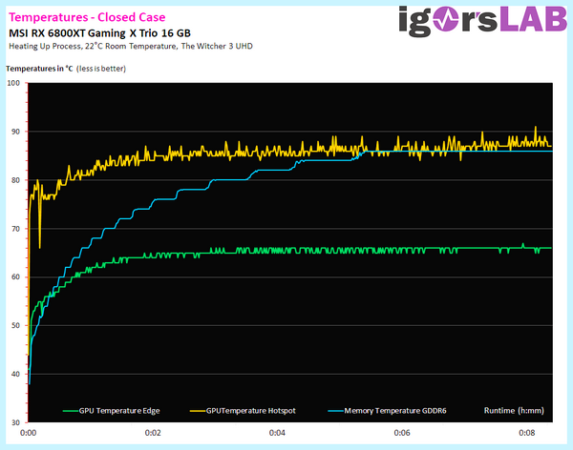
Task: Click the x-axis time label 0:02
Action: click(x=153, y=433)
